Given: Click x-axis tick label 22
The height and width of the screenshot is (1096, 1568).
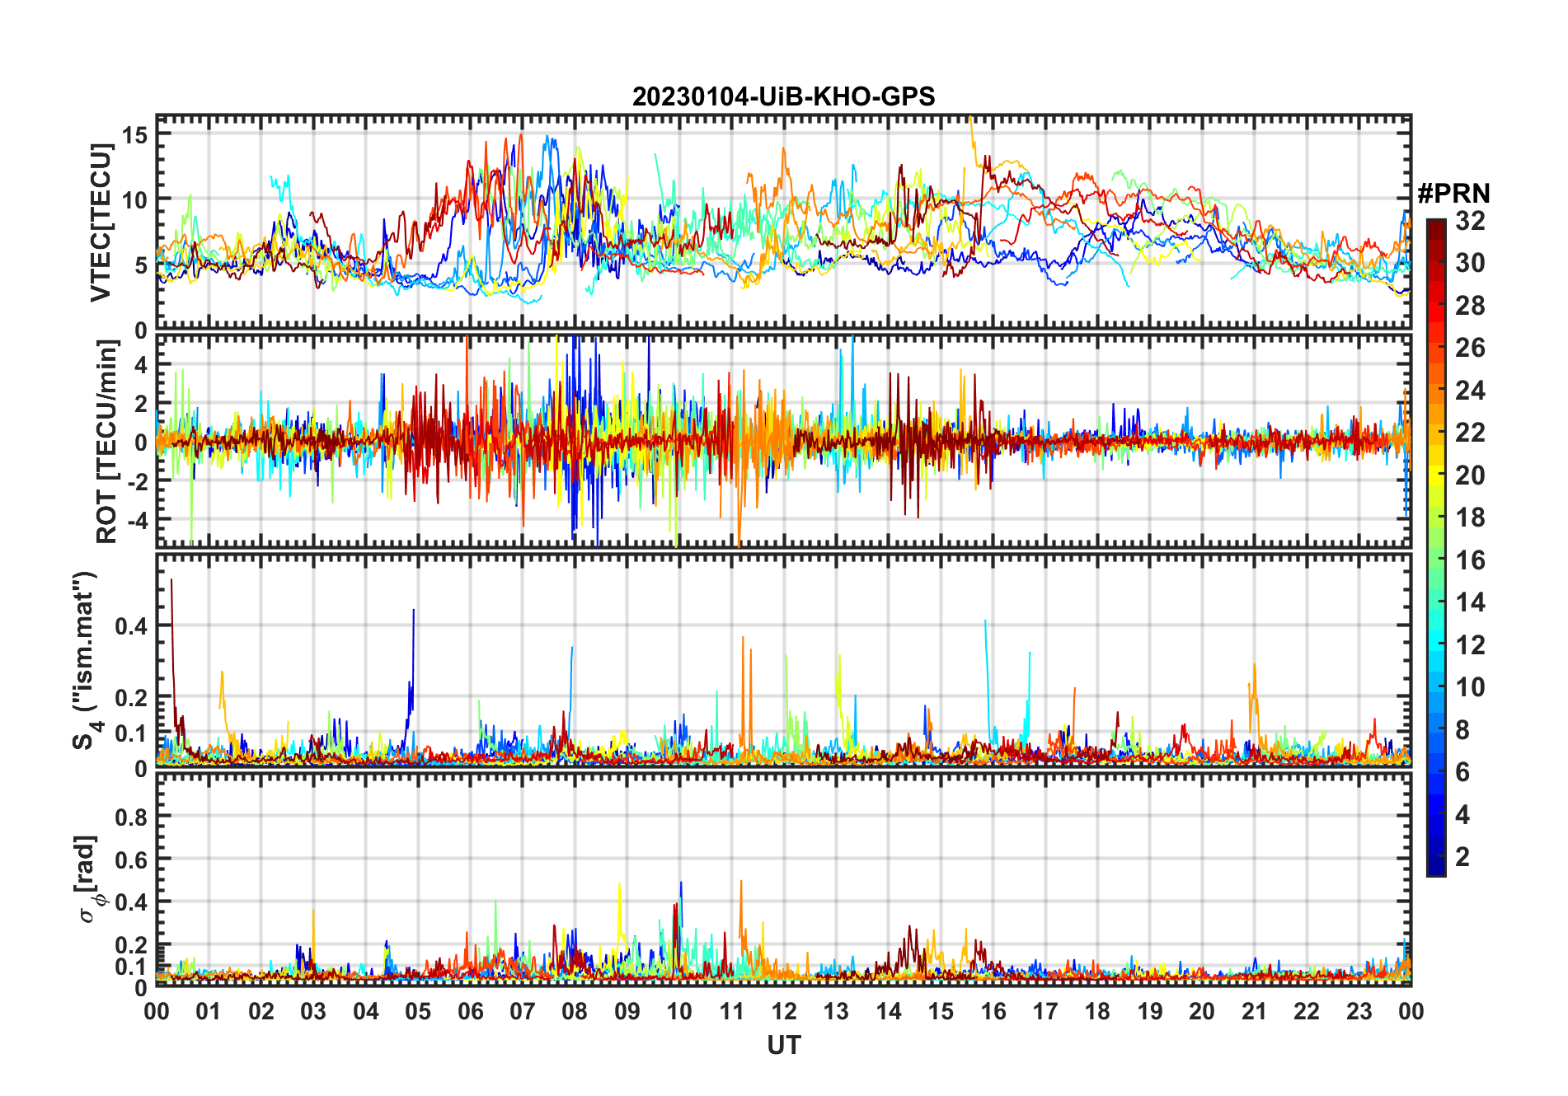Looking at the screenshot, I should pos(1307,1012).
